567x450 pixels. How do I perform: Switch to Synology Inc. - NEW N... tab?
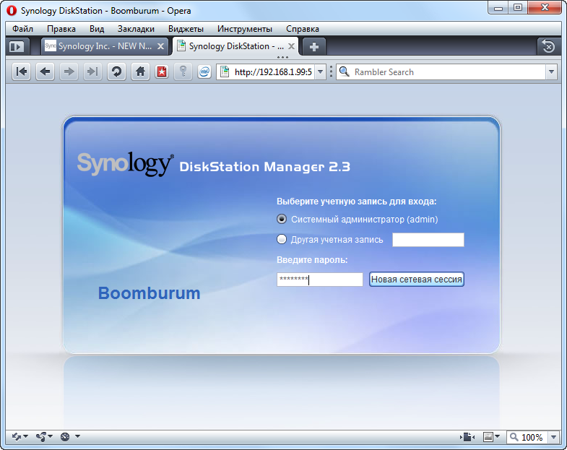tap(105, 46)
